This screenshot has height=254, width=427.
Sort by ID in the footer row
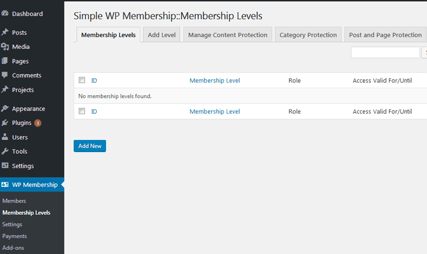tap(94, 112)
